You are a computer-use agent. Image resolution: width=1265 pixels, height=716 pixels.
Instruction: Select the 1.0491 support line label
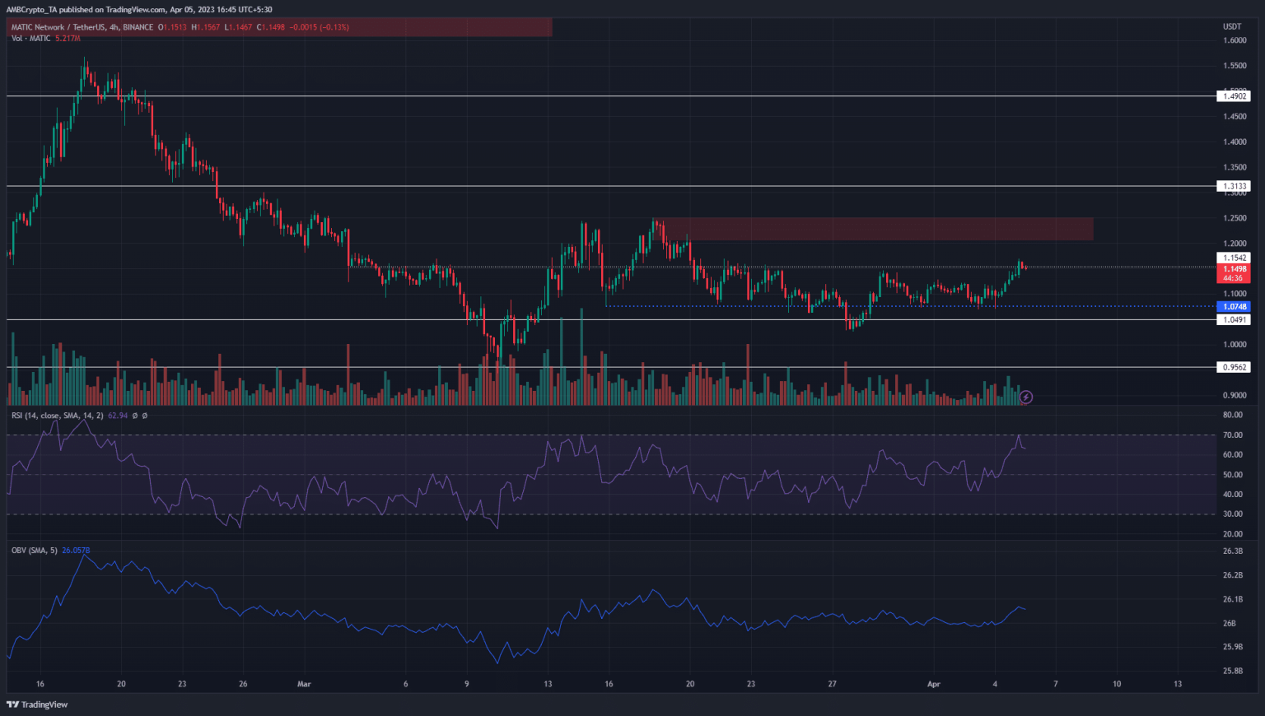(x=1234, y=319)
